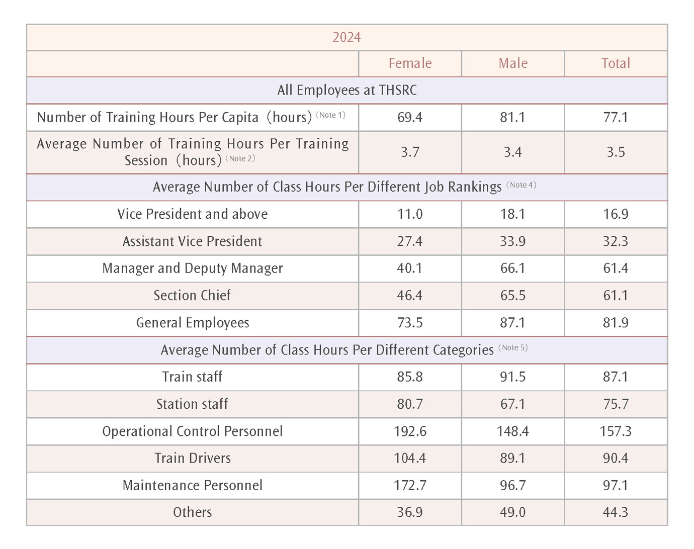Click the All Employees at THSRC section row
Viewport: 694px width, 549px height.
346,90
